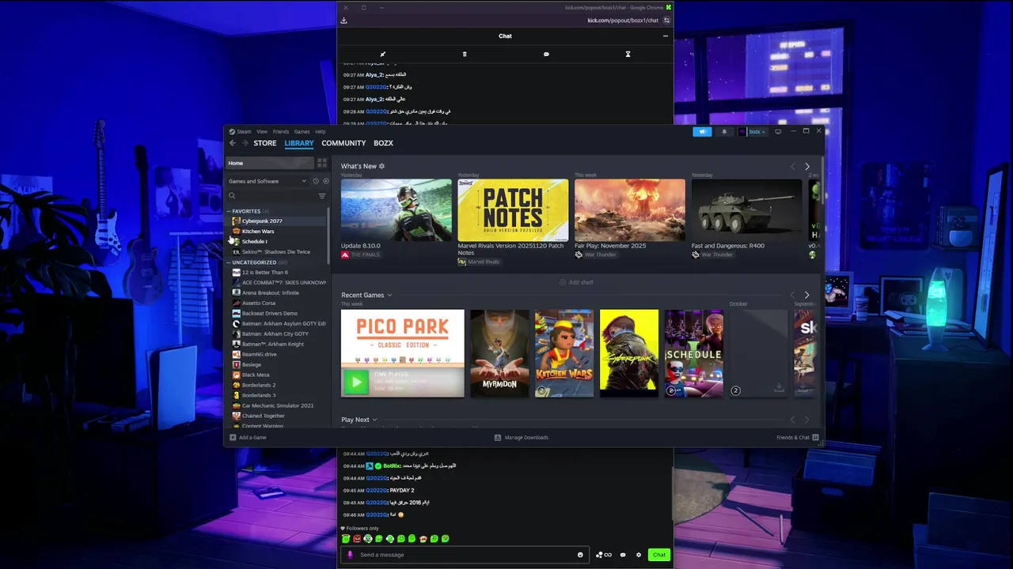Click the game list vertical scrollbar
This screenshot has height=569, width=1013.
328,237
